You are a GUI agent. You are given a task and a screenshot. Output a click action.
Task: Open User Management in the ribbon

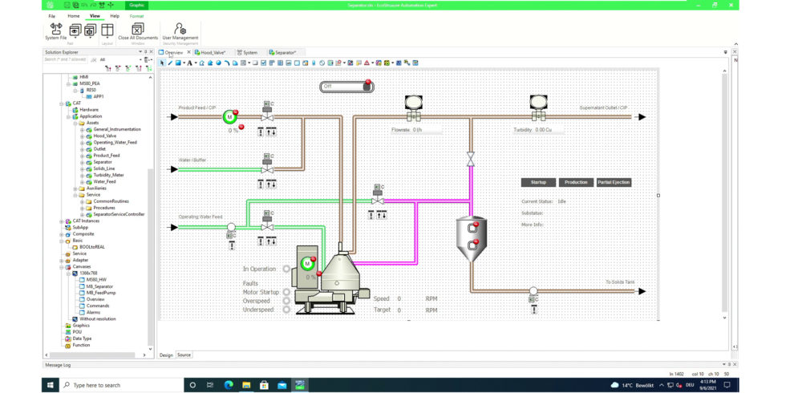[180, 30]
